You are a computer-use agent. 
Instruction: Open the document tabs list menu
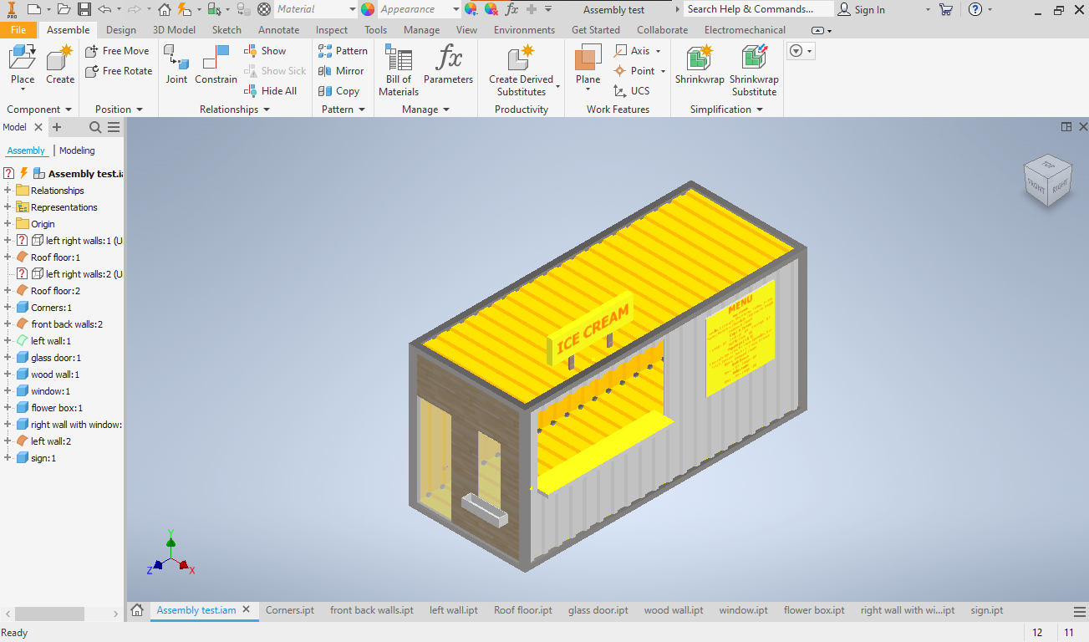point(1079,610)
